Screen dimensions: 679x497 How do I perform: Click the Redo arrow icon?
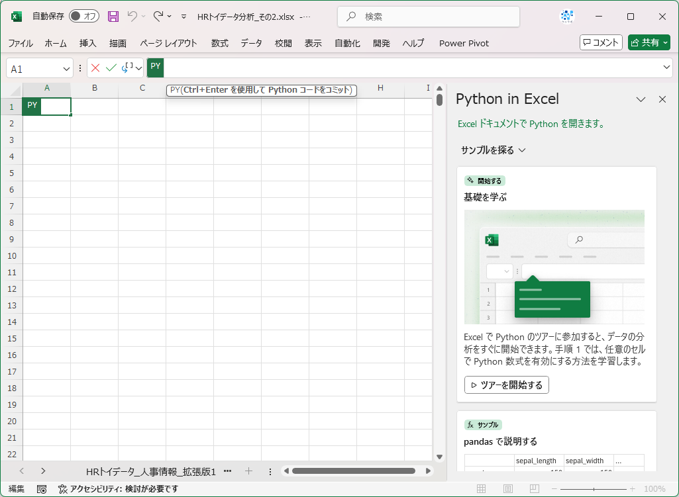(x=158, y=16)
